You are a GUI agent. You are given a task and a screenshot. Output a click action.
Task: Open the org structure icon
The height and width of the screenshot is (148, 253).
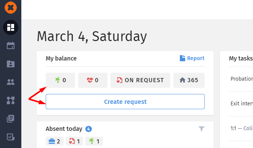(11, 100)
